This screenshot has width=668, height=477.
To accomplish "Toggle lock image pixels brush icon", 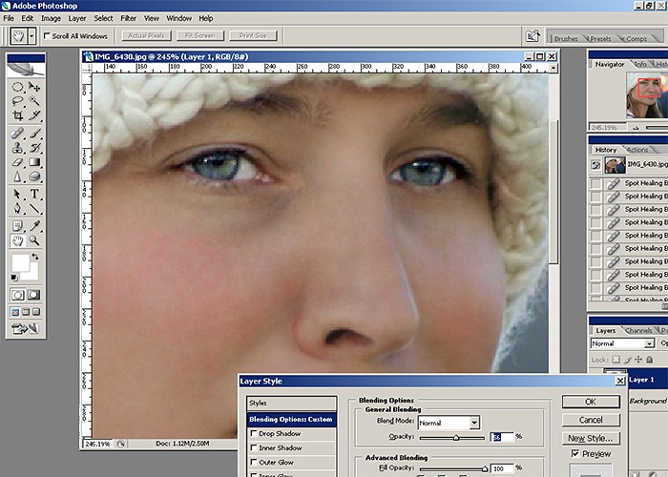I will pyautogui.click(x=628, y=360).
